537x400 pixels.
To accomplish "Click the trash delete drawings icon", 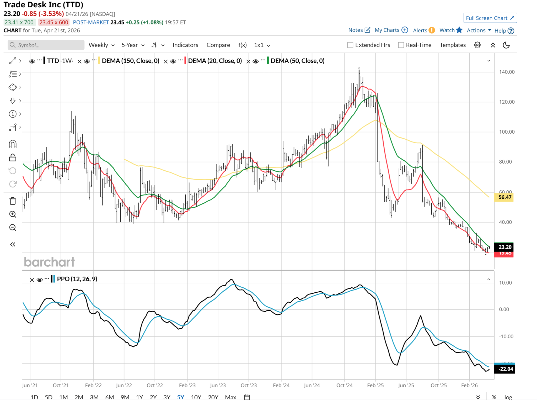I will coord(13,201).
